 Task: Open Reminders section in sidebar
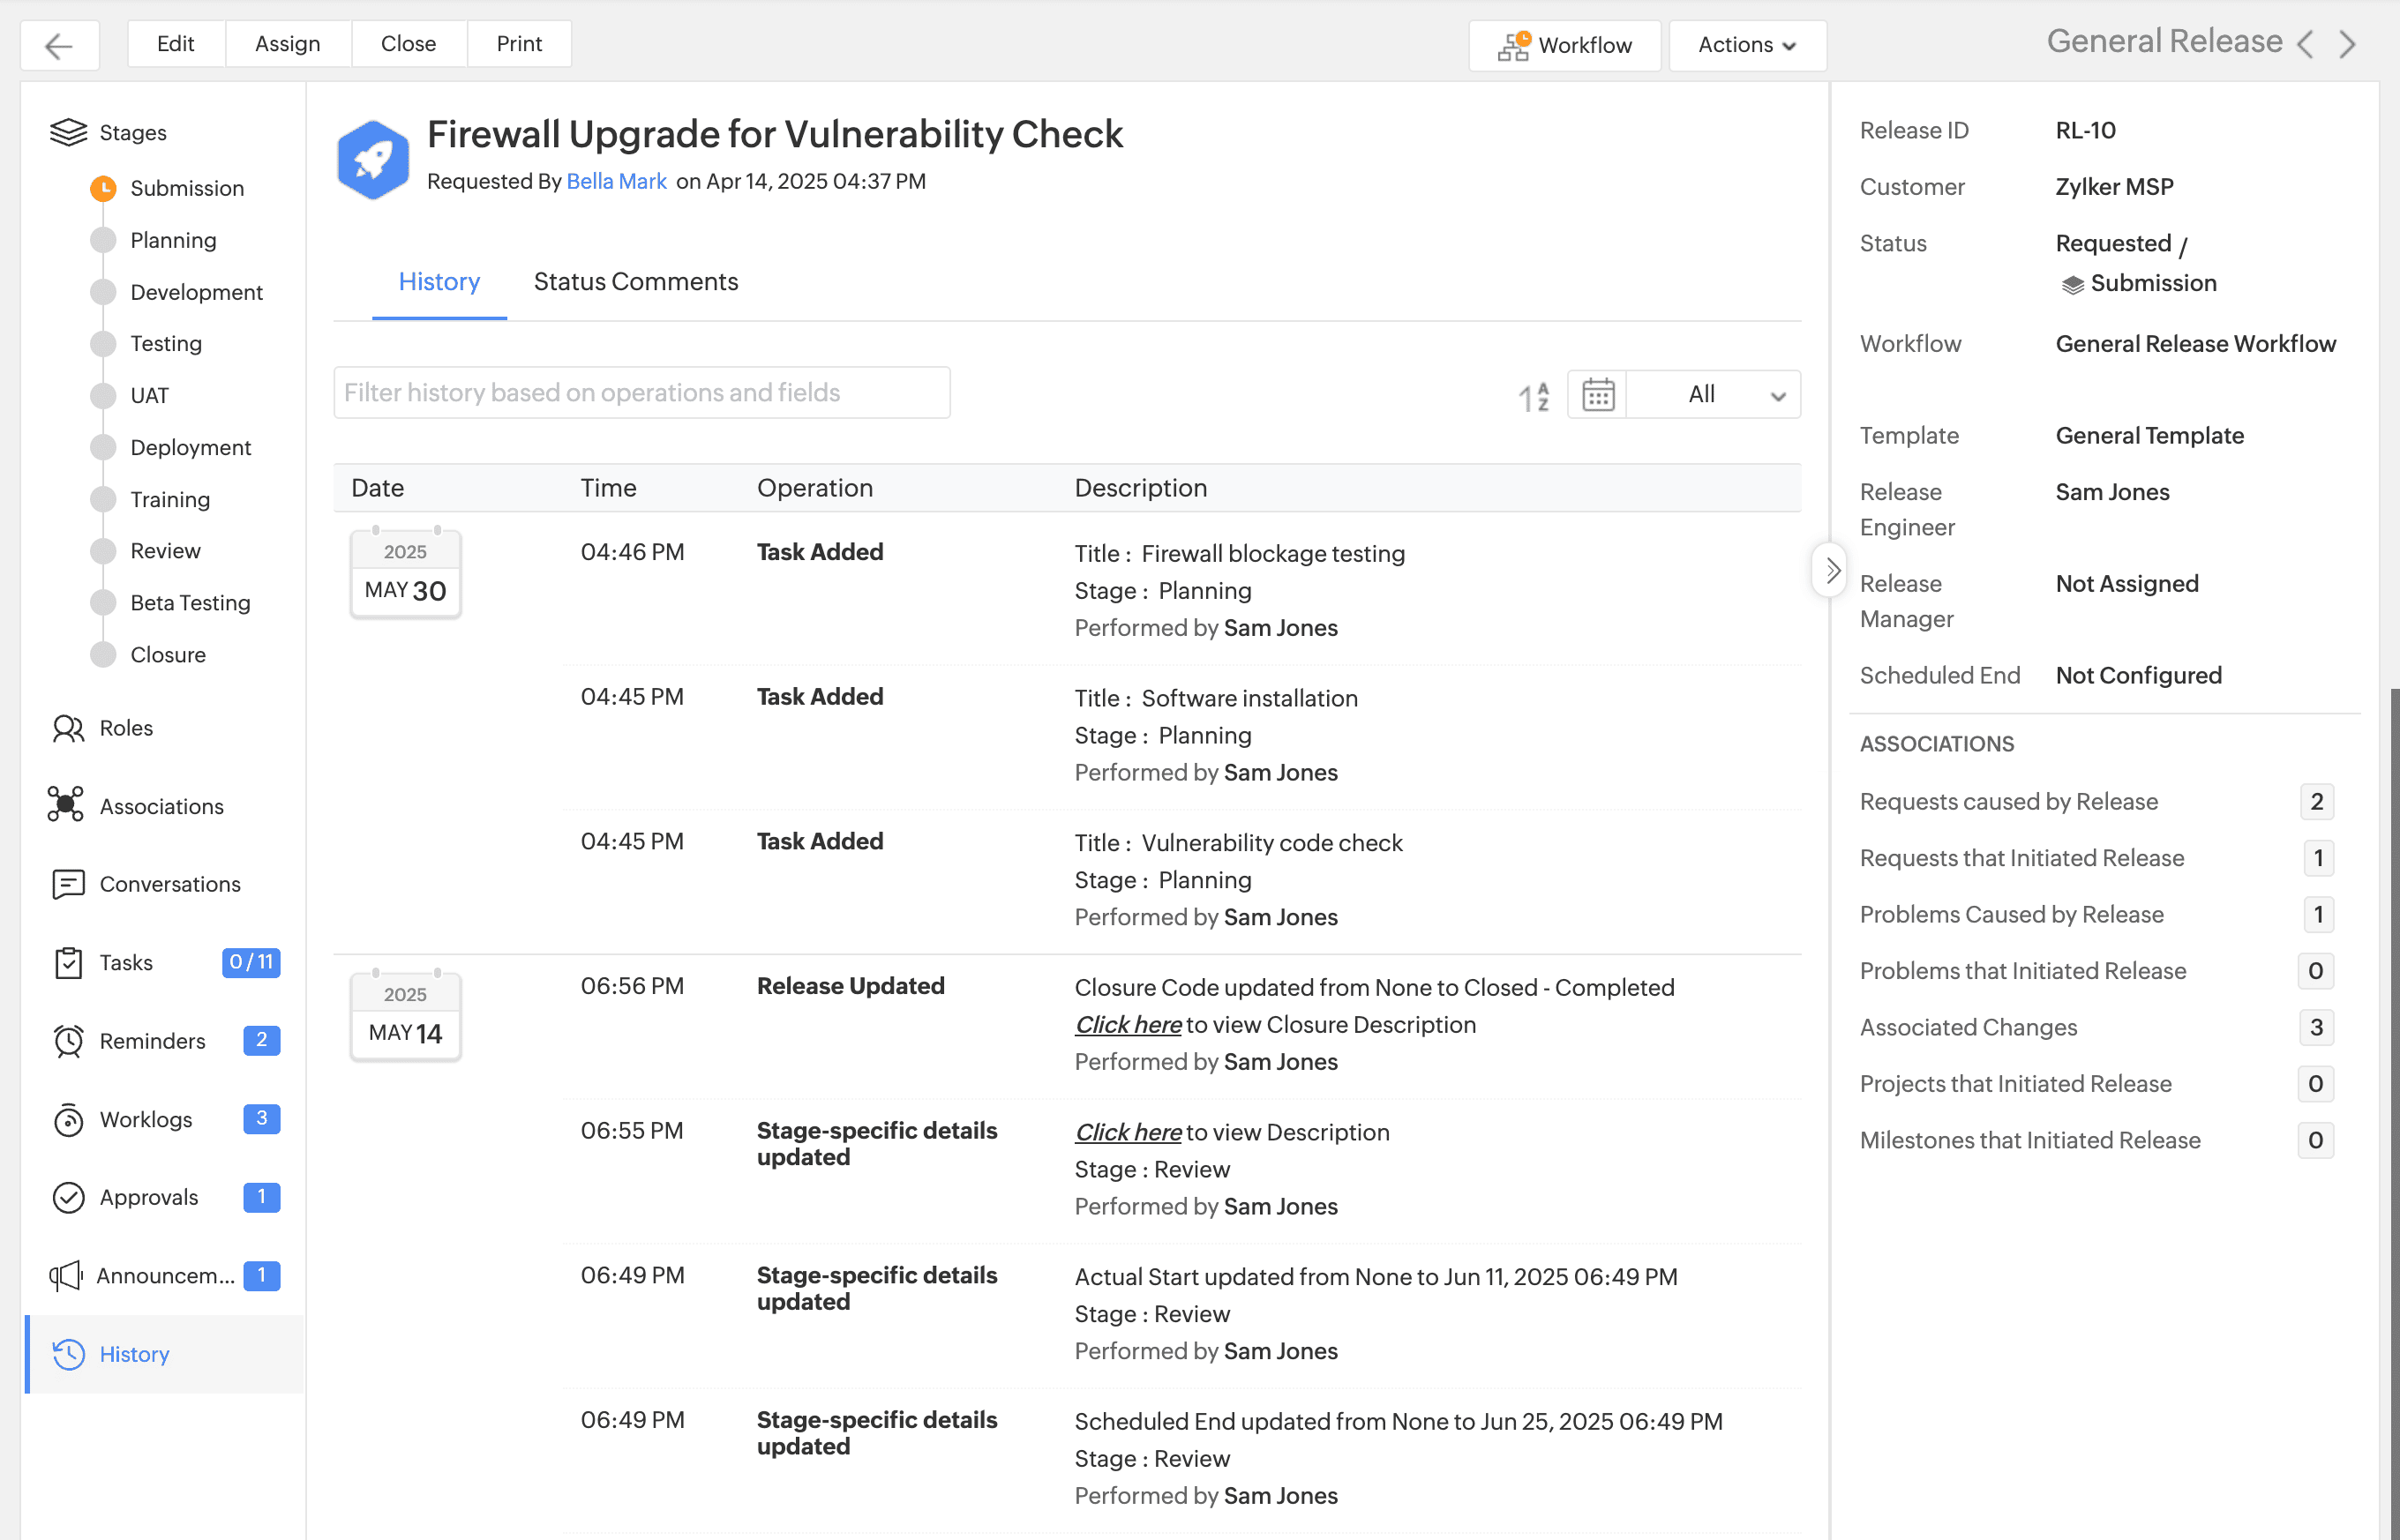(152, 1040)
